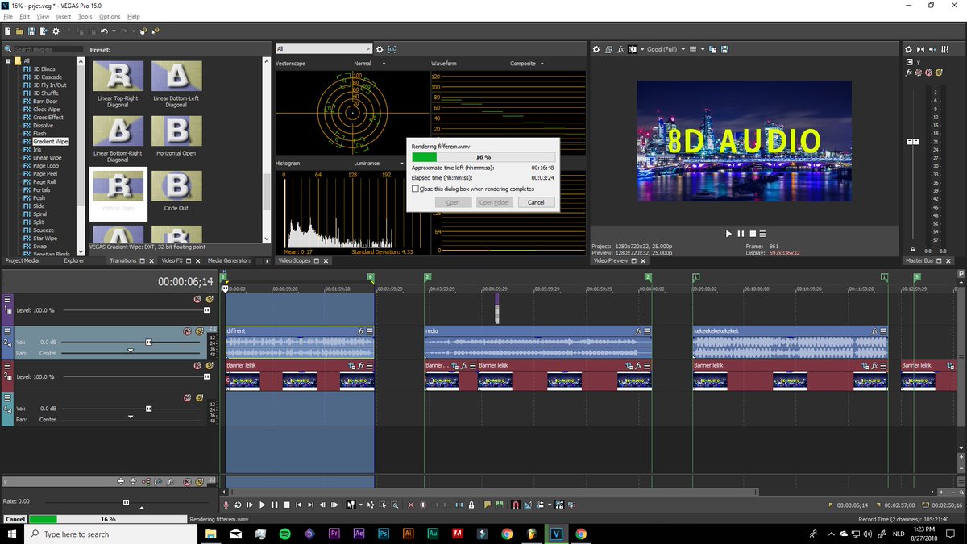
Task: Click event FX icon on diffrent clip
Action: pyautogui.click(x=361, y=331)
